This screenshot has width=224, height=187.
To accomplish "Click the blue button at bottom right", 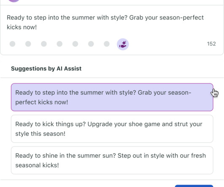I will coord(194,186).
